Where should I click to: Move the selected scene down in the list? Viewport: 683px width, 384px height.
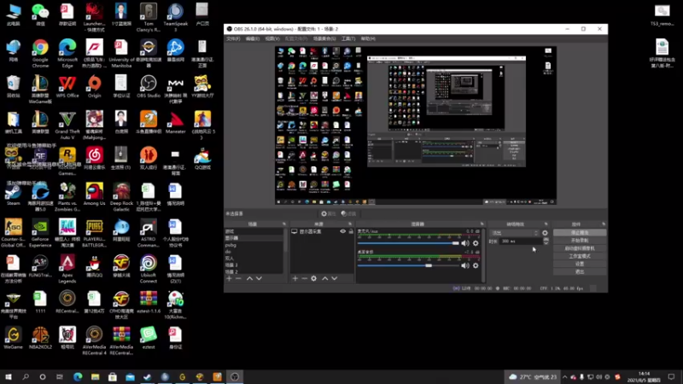(x=259, y=278)
